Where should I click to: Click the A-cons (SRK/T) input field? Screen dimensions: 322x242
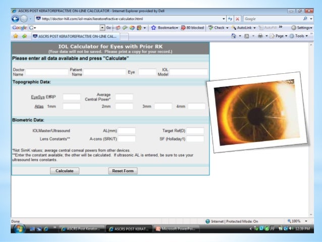(127, 139)
